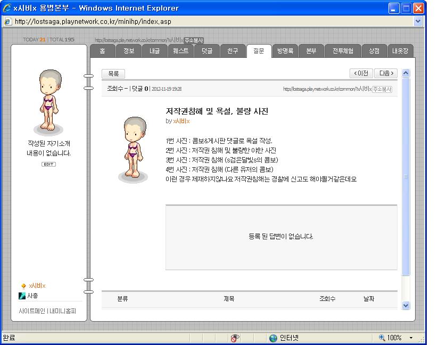Click the orange diamond icon beside xㅅ|ㅂ|x
Screen dimensions: 447x345
pyautogui.click(x=23, y=286)
